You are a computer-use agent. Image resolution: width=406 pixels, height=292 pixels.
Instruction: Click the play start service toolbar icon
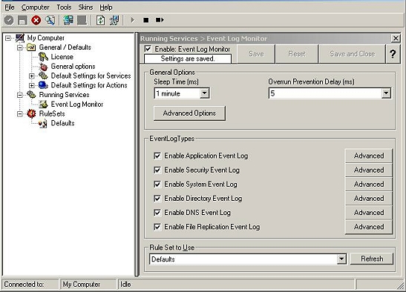coord(132,20)
